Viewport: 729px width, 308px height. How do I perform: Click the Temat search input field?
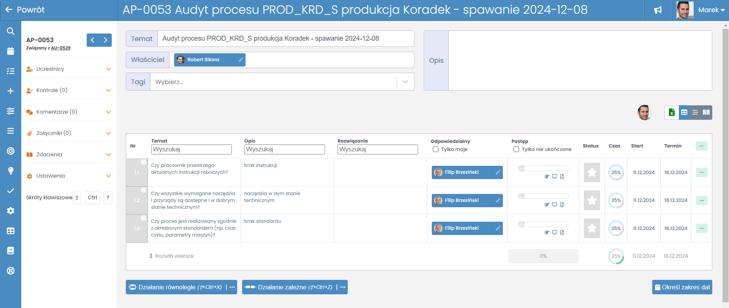[x=191, y=149]
